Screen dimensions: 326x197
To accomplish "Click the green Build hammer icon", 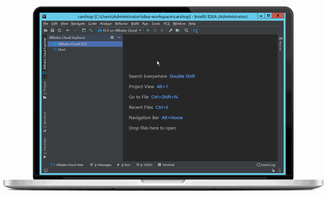I will pyautogui.click(x=91, y=30).
